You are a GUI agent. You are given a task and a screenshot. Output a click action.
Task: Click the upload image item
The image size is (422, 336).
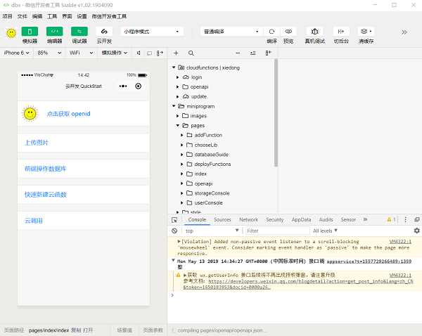click(84, 143)
